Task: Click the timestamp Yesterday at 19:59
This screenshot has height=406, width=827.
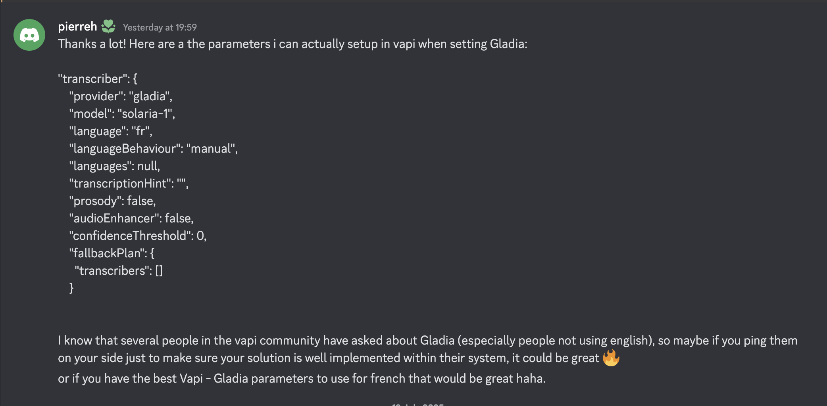Action: pos(160,27)
